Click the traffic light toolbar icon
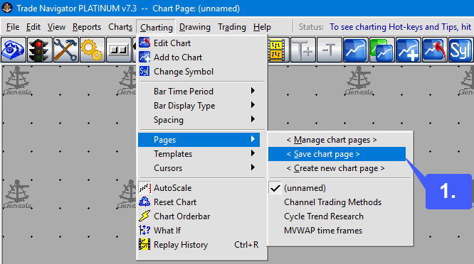Viewport: 474px width, 264px height. 40,50
